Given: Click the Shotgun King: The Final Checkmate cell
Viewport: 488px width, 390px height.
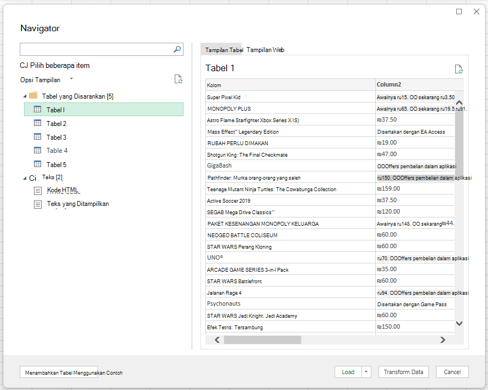Looking at the screenshot, I should pos(290,154).
